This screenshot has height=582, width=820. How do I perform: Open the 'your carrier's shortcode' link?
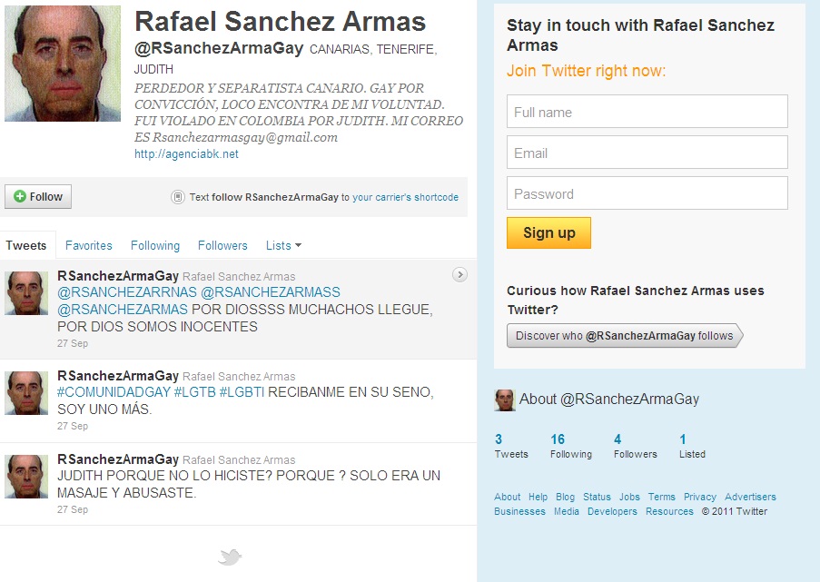click(405, 197)
